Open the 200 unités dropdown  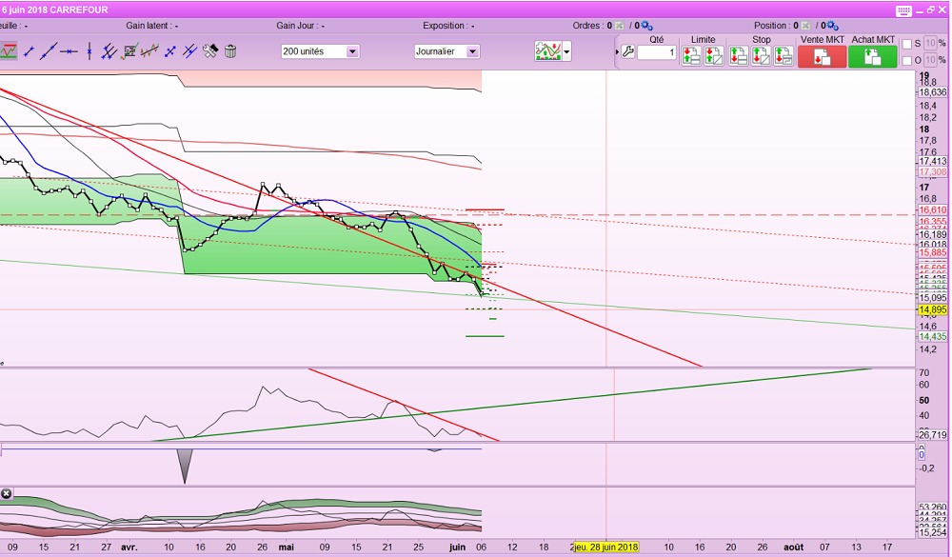point(352,51)
